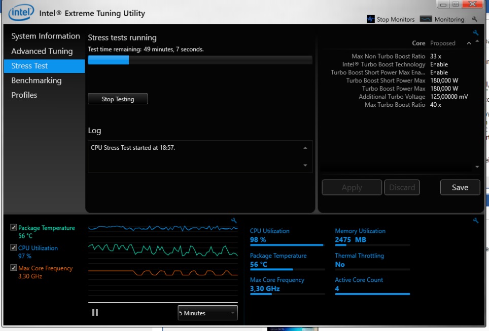Open the Profiles section

24,95
